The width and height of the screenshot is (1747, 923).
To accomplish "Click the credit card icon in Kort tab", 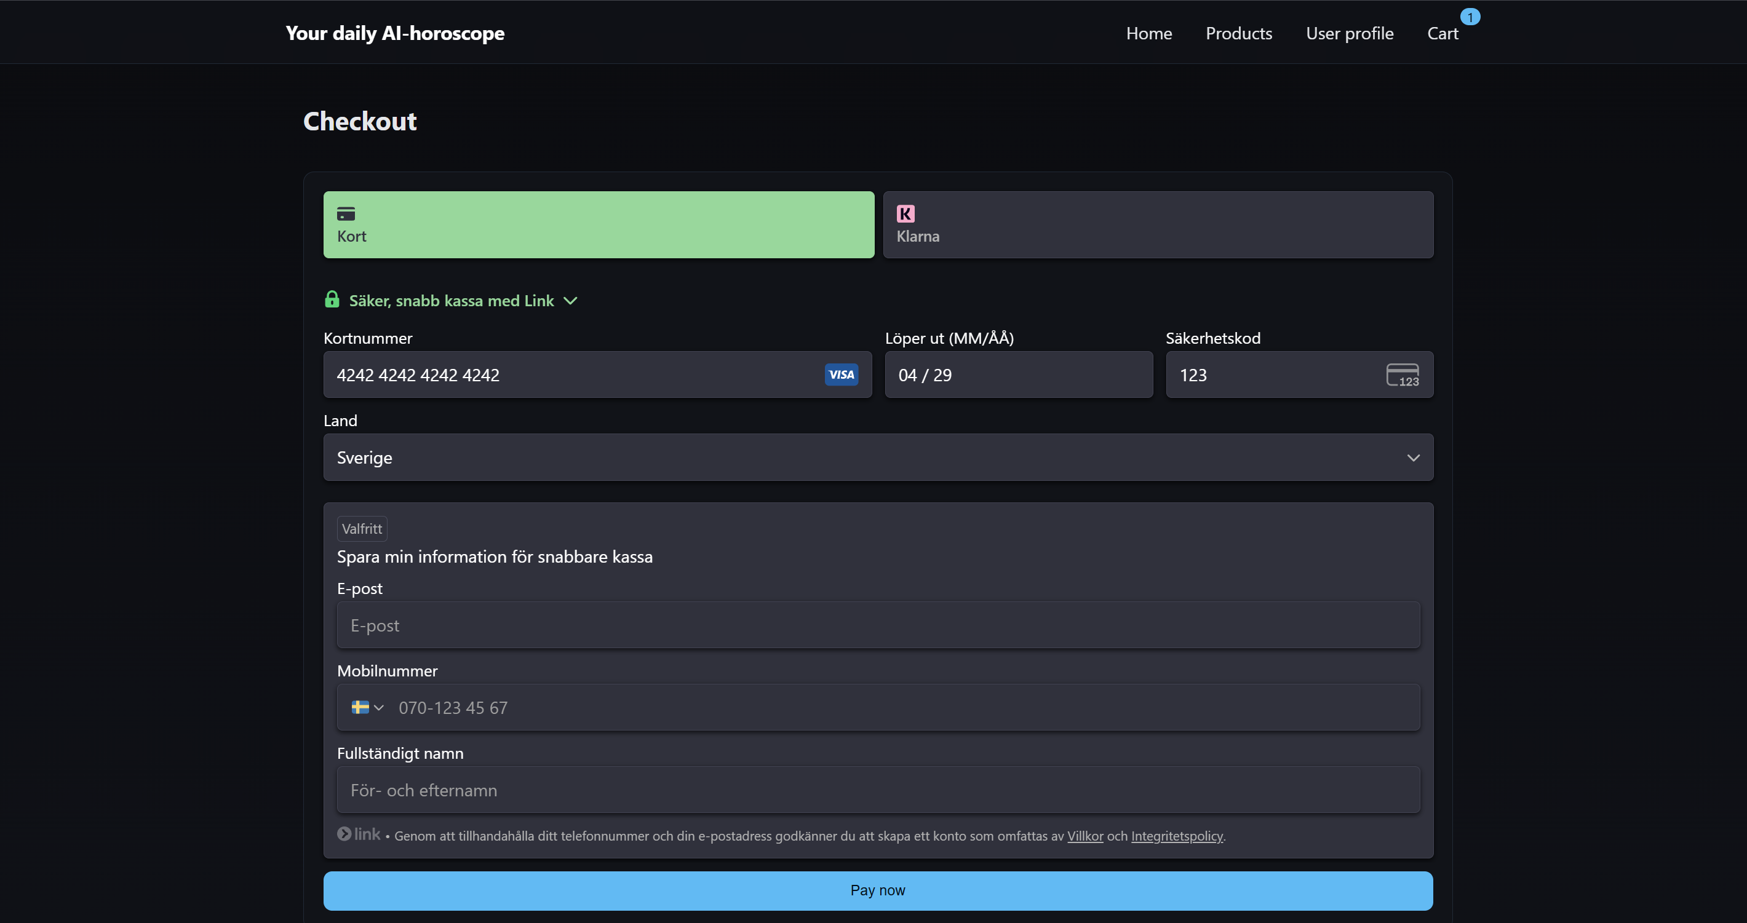I will (346, 215).
